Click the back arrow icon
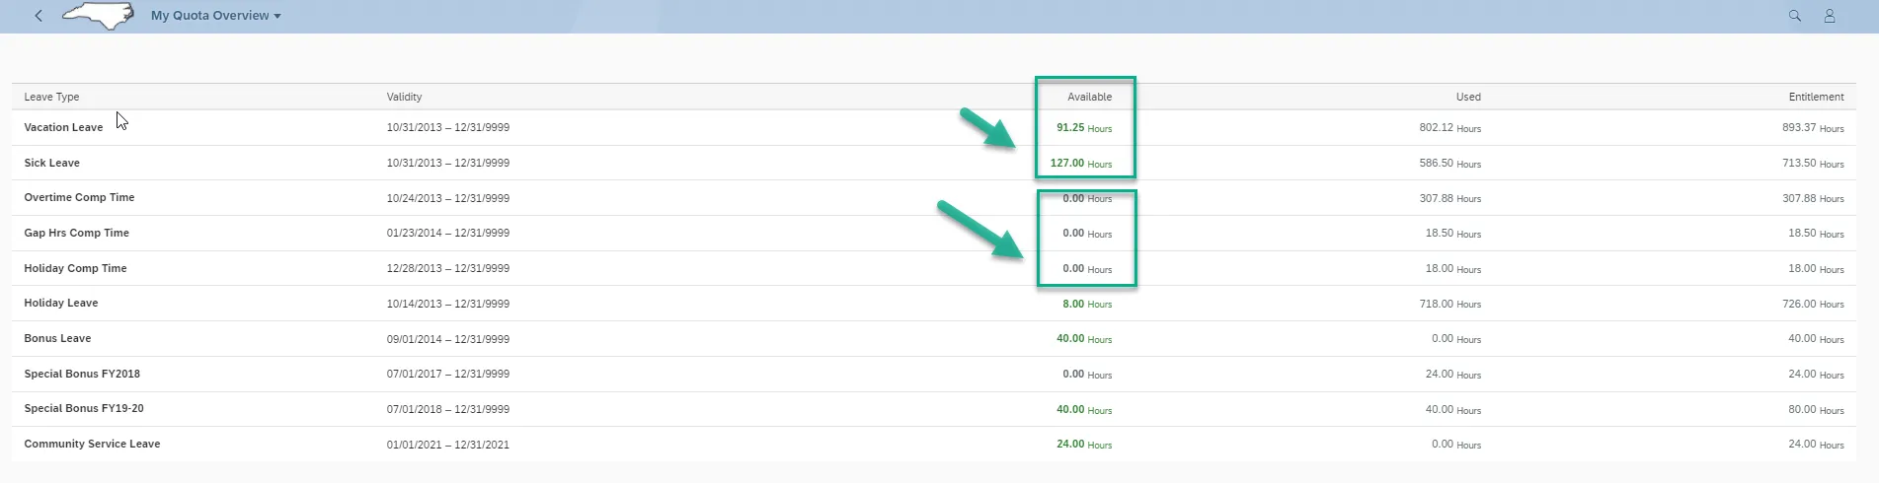The height and width of the screenshot is (483, 1879). [39, 16]
